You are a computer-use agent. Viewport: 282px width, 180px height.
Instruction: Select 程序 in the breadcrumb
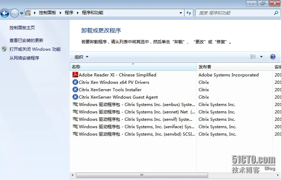(x=69, y=13)
